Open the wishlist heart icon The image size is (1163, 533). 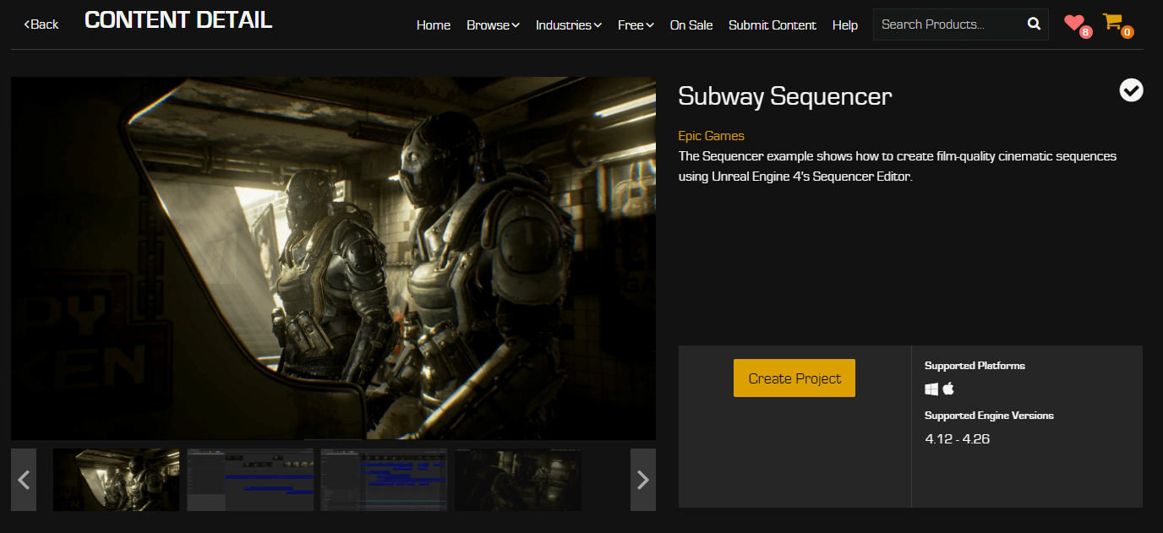tap(1075, 24)
